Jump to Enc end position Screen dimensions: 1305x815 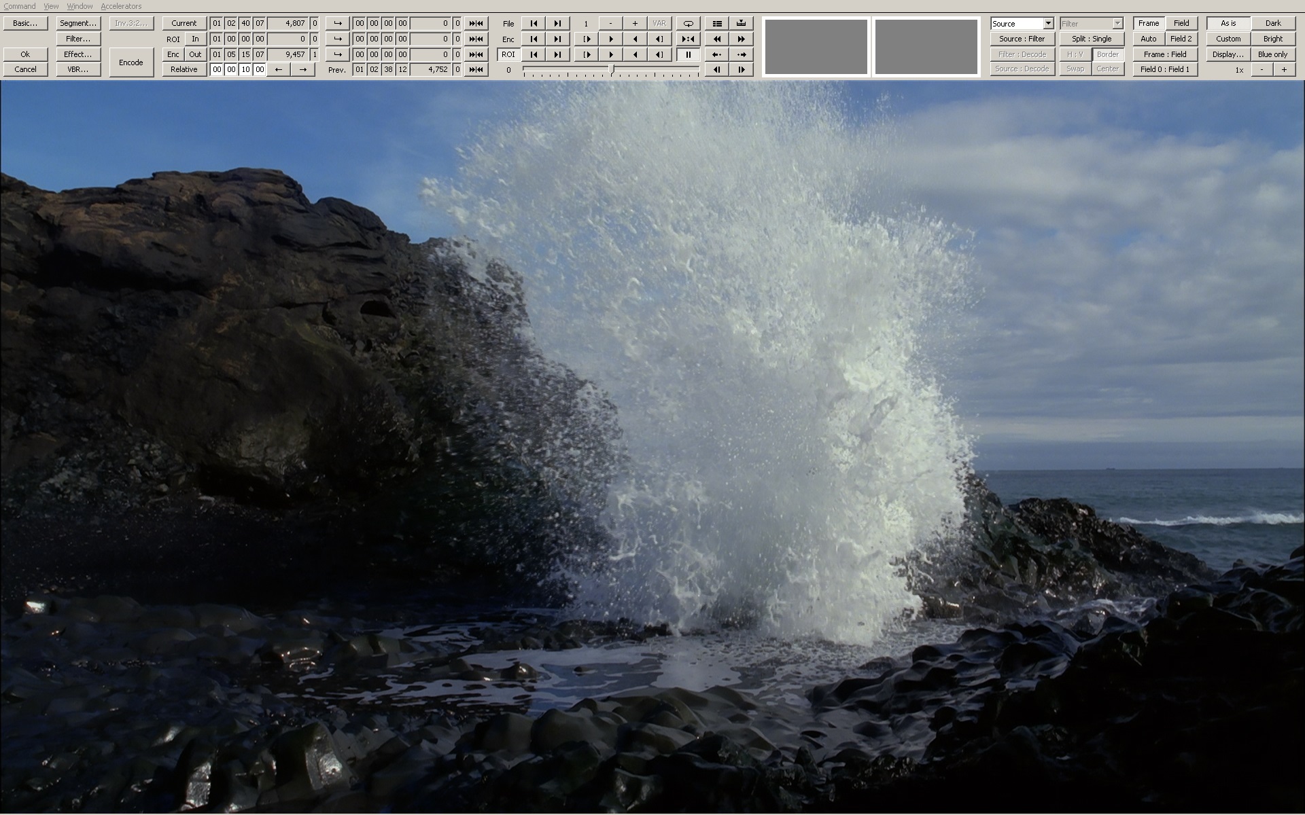pos(557,39)
